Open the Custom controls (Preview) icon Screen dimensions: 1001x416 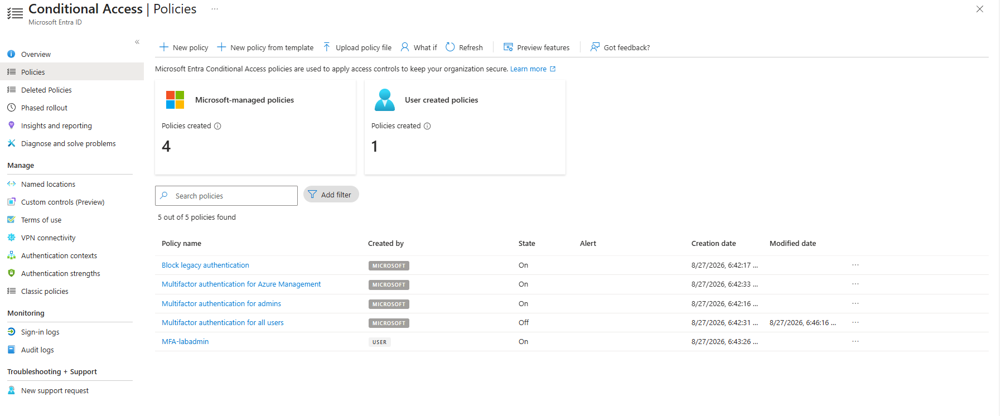pos(11,202)
